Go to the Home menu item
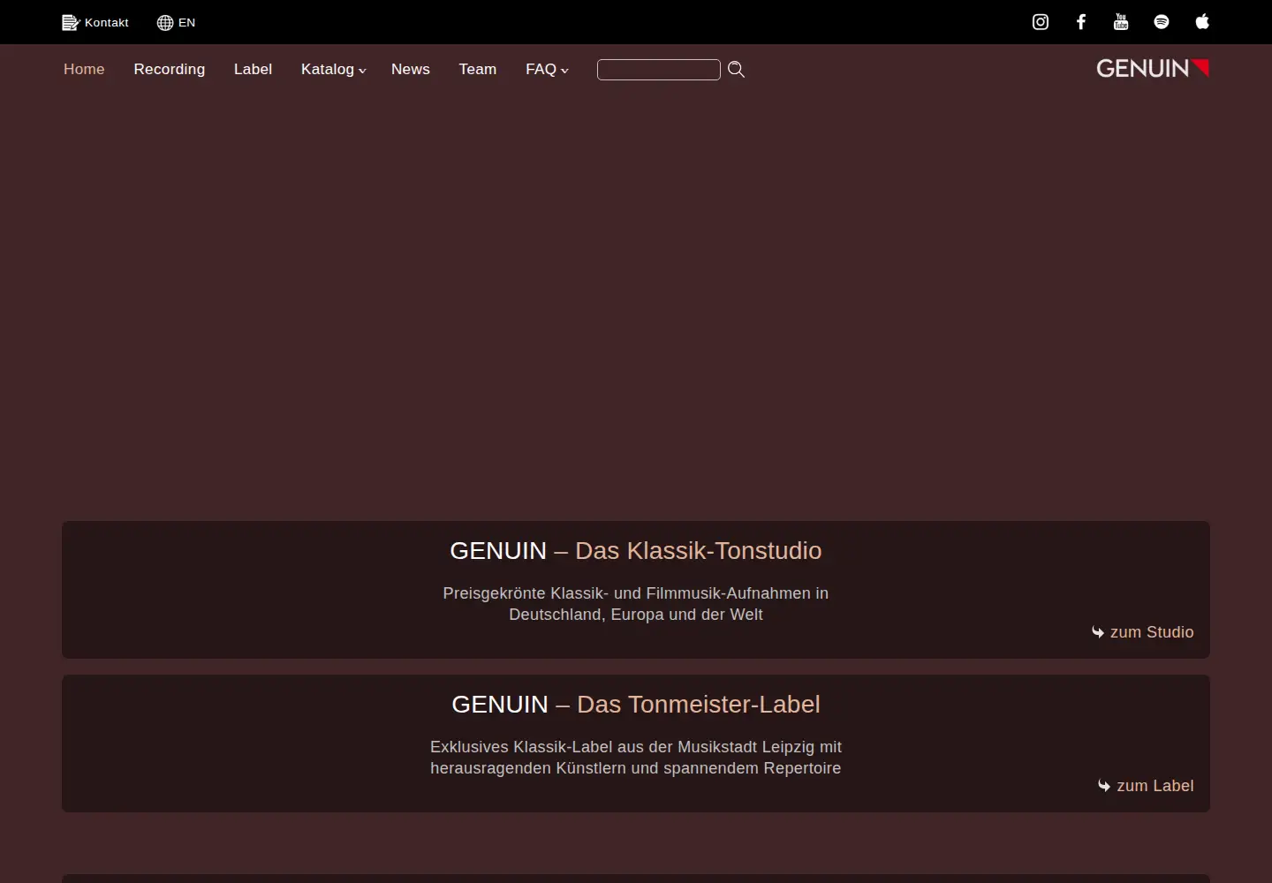This screenshot has height=883, width=1272. click(x=84, y=70)
